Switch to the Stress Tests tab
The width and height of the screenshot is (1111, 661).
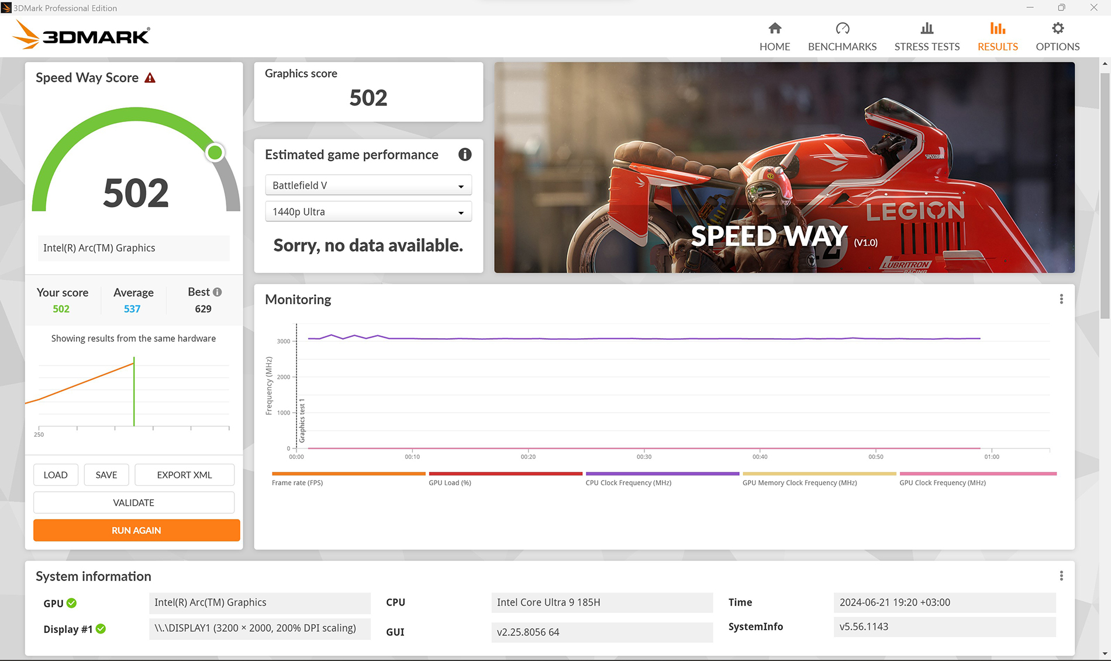point(927,37)
